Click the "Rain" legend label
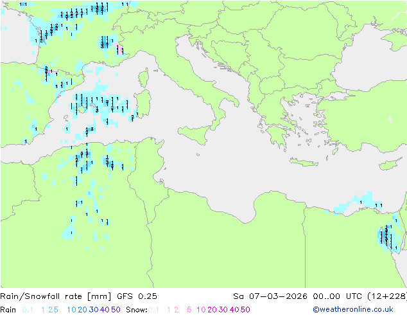The image size is (407, 315). click(x=8, y=310)
